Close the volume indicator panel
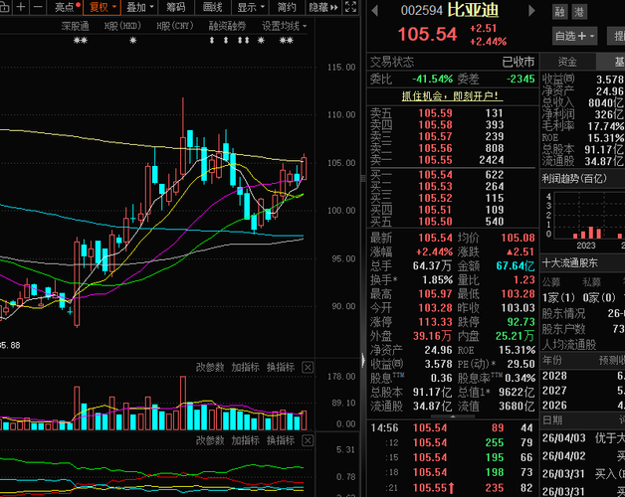This screenshot has width=625, height=497. (308, 367)
